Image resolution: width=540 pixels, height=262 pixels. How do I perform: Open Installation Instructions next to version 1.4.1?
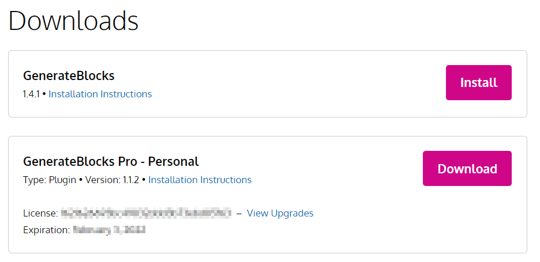click(x=100, y=94)
